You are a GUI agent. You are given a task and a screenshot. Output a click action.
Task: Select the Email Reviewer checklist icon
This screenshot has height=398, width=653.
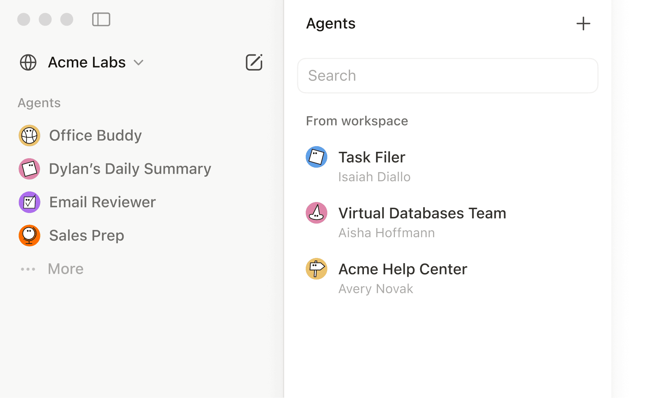pyautogui.click(x=29, y=202)
